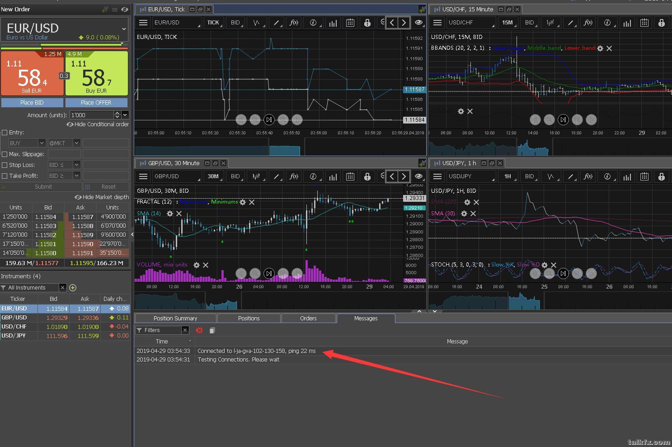Screen dimensions: 672x447
Task: Open the calendar icon on the EUR/USD chart toolbar
Action: [x=350, y=23]
